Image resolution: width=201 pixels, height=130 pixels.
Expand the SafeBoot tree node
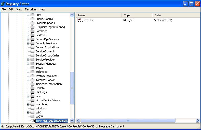[x=28, y=31]
